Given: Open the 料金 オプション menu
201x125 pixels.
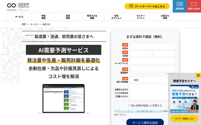Looking at the screenshot, I should point(117,17).
